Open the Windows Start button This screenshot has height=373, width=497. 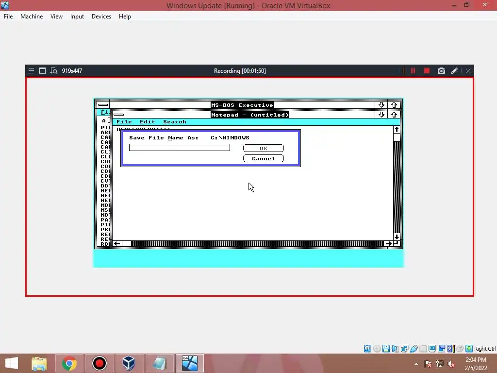point(12,363)
